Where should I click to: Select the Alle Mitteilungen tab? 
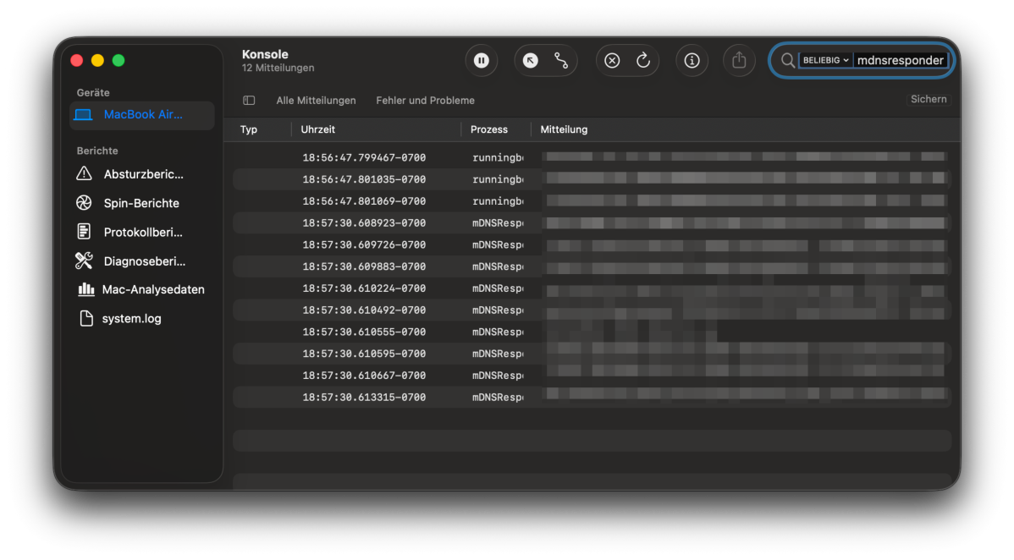click(x=316, y=100)
